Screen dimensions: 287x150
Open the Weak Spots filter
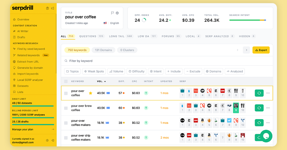94,71
